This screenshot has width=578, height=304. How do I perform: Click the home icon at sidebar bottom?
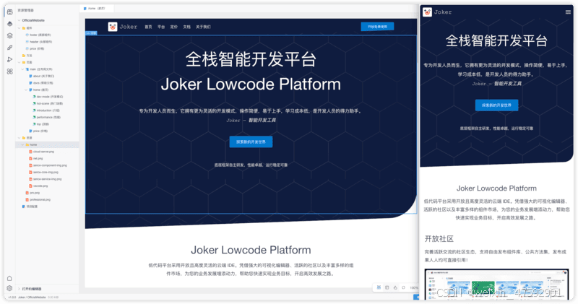tap(9, 278)
